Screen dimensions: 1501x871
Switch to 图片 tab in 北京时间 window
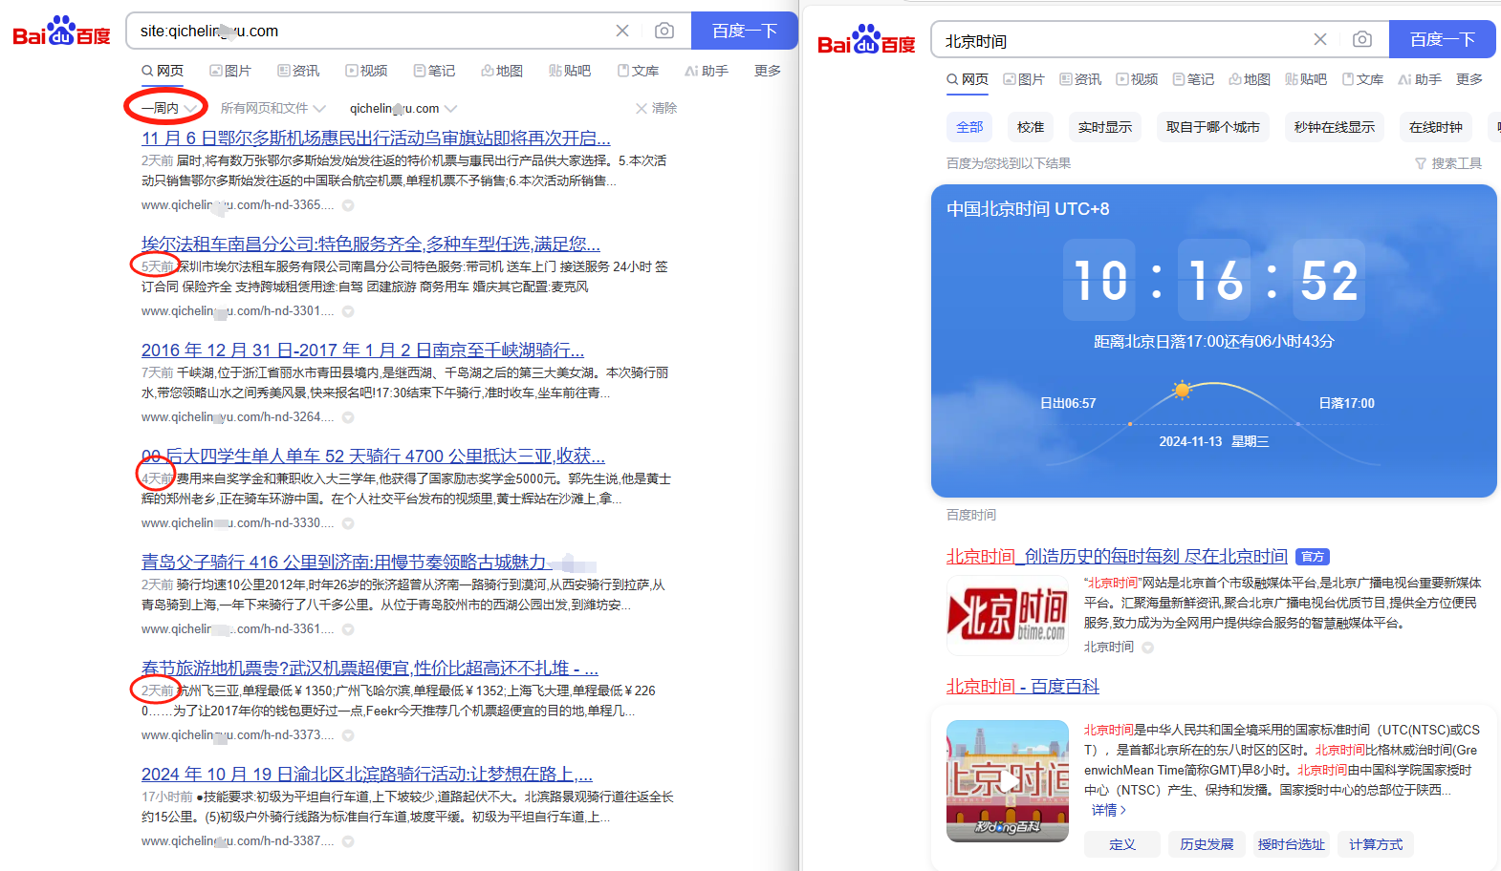click(1024, 79)
